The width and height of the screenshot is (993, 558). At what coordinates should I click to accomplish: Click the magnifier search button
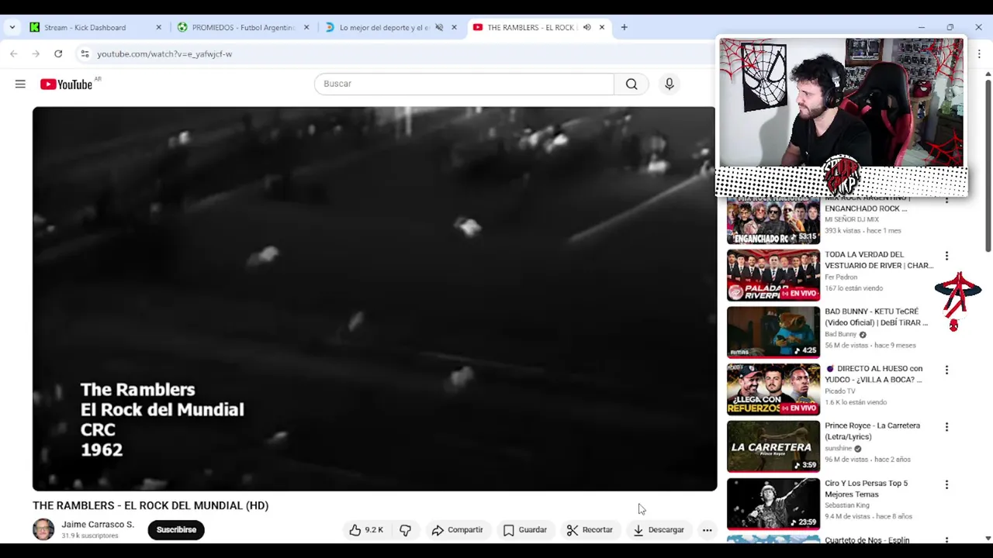[631, 84]
